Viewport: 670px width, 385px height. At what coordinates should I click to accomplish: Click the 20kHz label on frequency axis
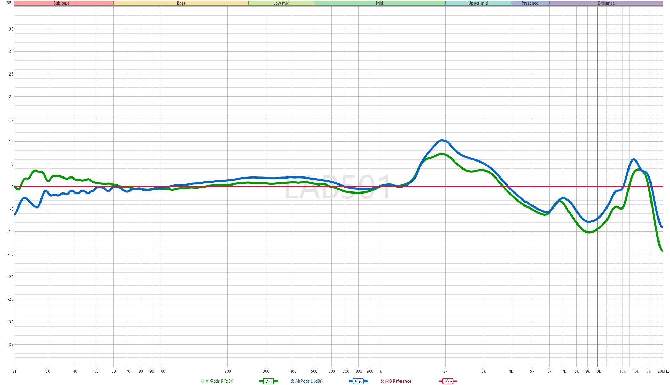pos(663,371)
